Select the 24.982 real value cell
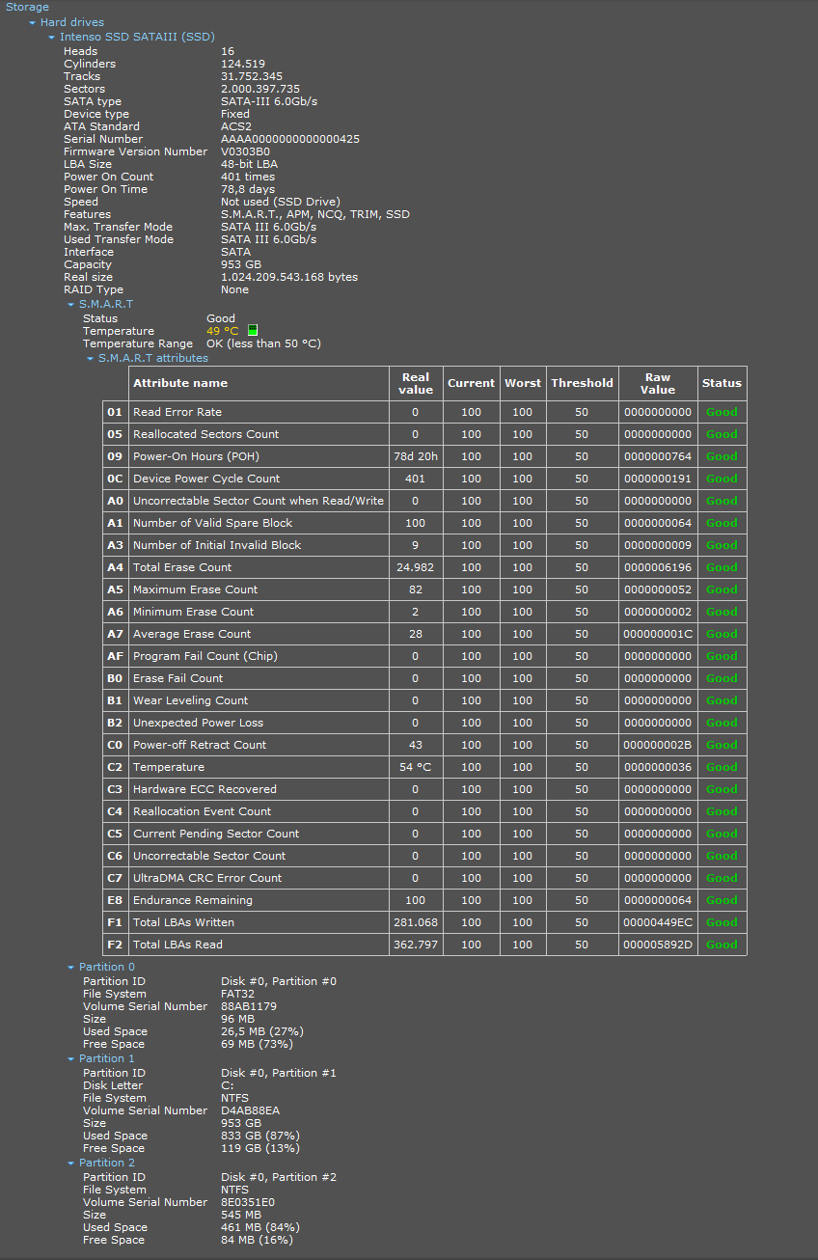818x1260 pixels. click(x=416, y=567)
